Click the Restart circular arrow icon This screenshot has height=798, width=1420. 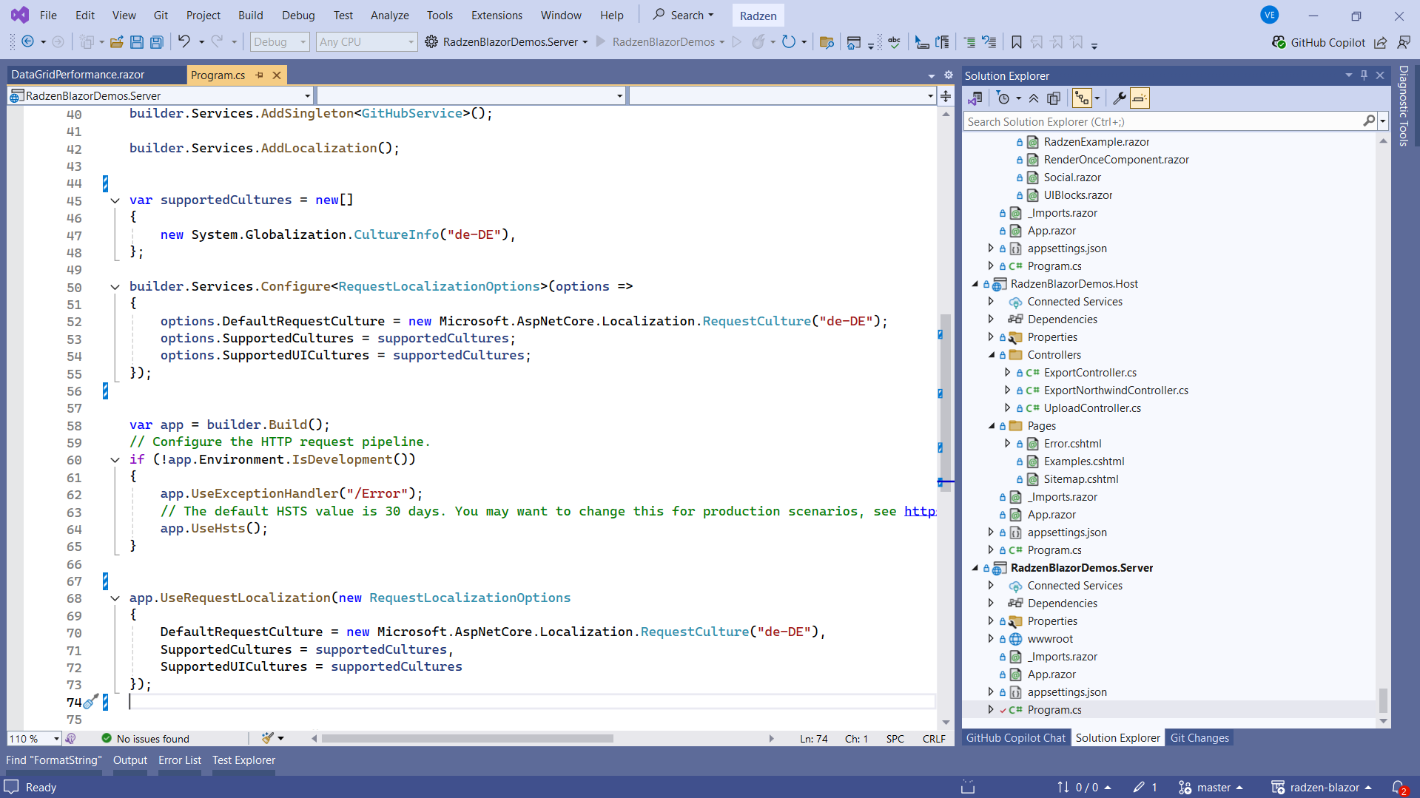(x=789, y=42)
